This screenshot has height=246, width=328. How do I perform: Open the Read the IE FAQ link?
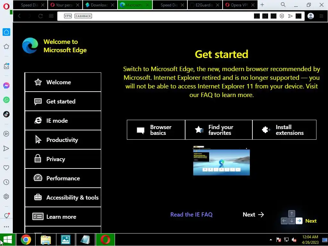pyautogui.click(x=192, y=215)
